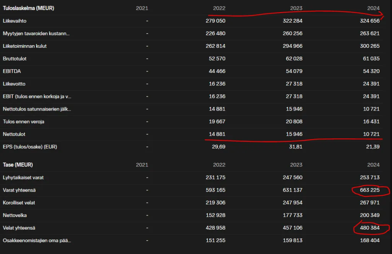Click the Liiketoiminnan kulut row label
The height and width of the screenshot is (254, 392).
click(x=25, y=46)
